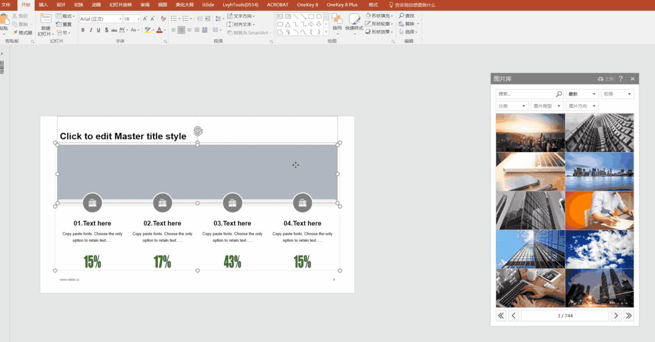Open the align text menu
The image size is (655, 342).
pos(241,24)
